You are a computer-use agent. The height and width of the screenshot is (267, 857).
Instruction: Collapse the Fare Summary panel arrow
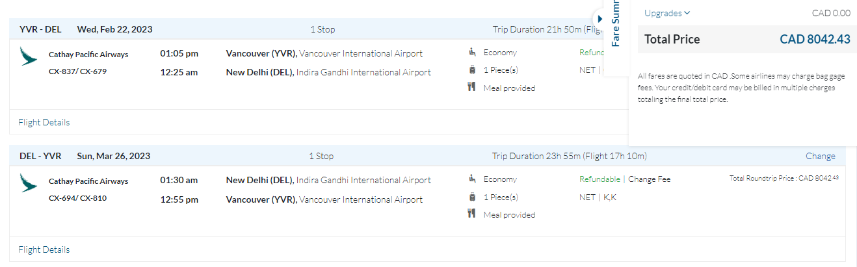coord(600,18)
